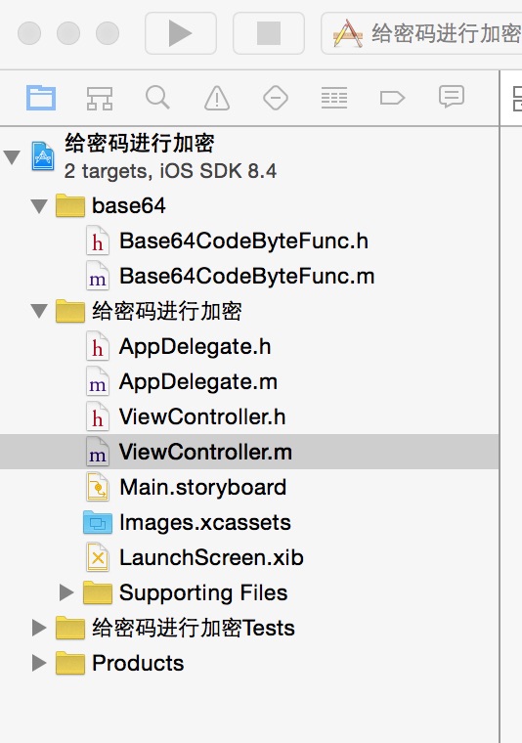Image resolution: width=522 pixels, height=743 pixels.
Task: Show the Issue navigator warning icon
Action: pos(217,98)
